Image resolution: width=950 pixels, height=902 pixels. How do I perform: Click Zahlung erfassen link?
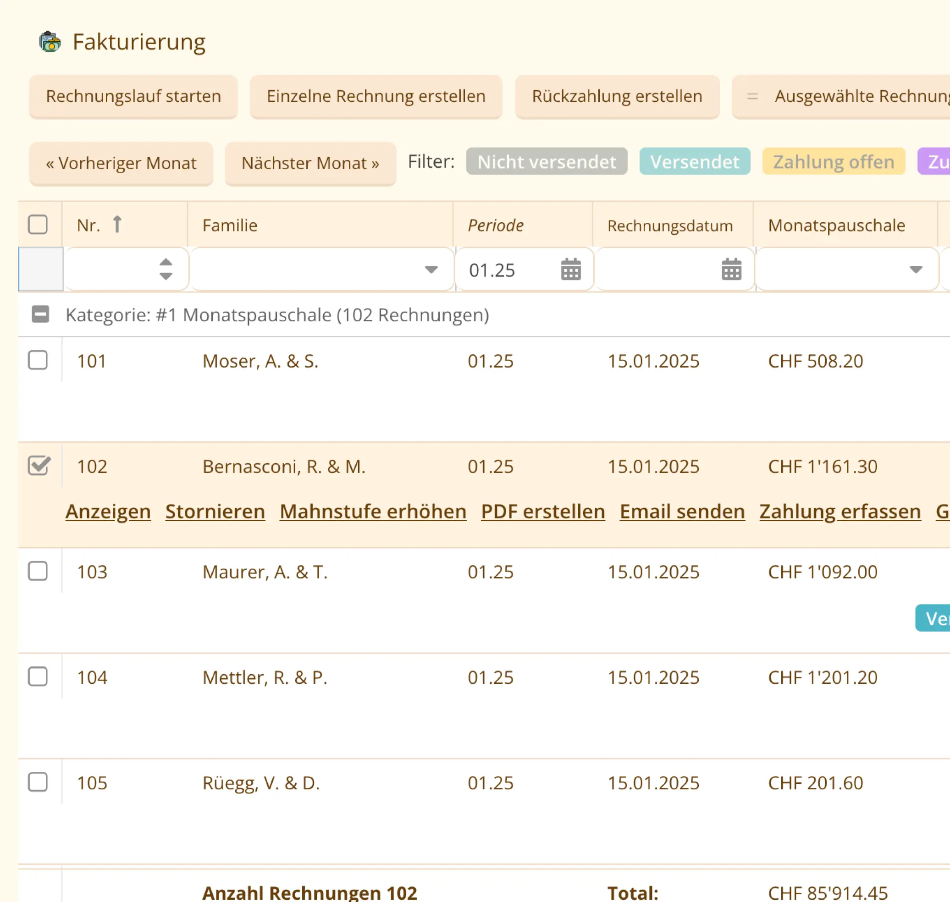[x=840, y=511]
